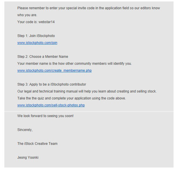Click the name 'Jeong Yoonki'
This screenshot has height=170, width=175.
coord(28,158)
